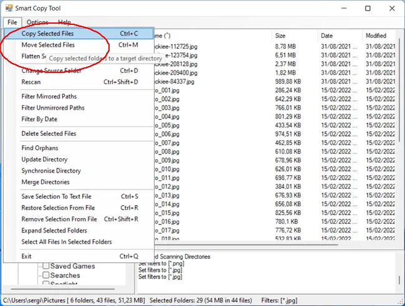Click Rescan in the File menu
405x306 pixels.
tap(79, 82)
